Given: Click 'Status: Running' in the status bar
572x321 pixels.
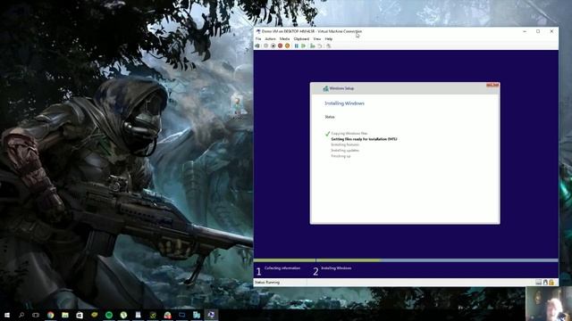Looking at the screenshot, I should point(267,283).
